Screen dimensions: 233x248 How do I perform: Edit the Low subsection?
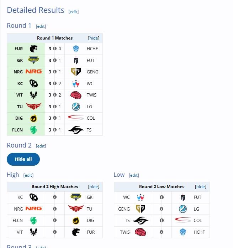click(x=134, y=175)
